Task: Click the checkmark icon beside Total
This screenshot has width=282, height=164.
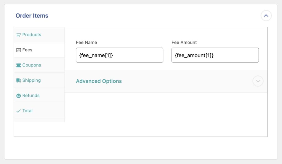Action: pyautogui.click(x=19, y=111)
